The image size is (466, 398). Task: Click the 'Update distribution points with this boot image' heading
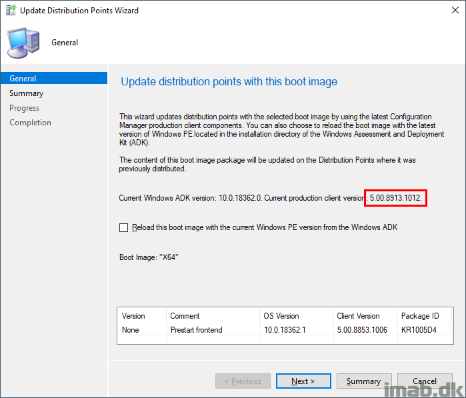pos(229,82)
